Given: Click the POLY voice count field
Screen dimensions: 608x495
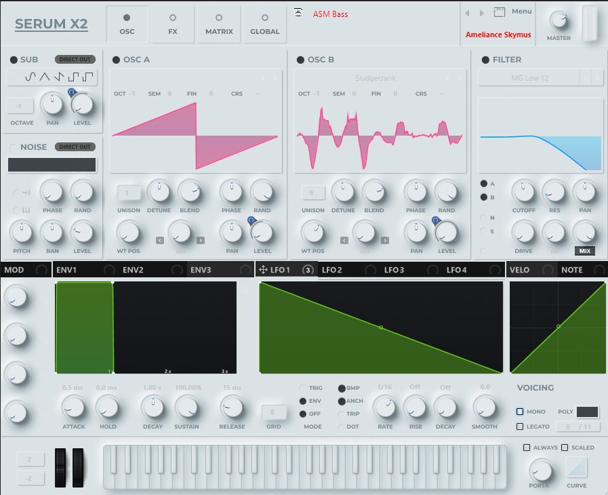Looking at the screenshot, I should pyautogui.click(x=587, y=412).
